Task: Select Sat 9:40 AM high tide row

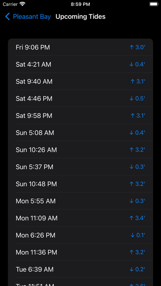Action: click(x=80, y=81)
